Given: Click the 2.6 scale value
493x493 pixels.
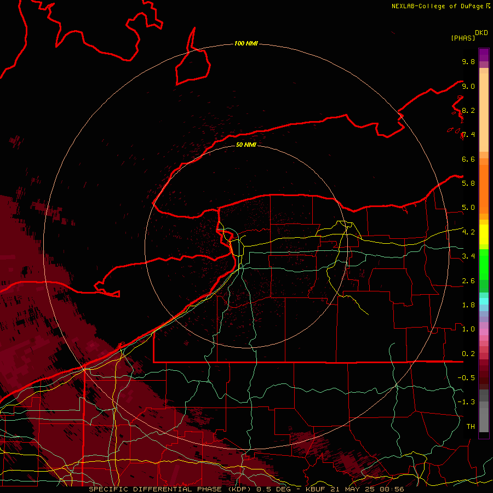Looking at the screenshot, I should (x=468, y=281).
